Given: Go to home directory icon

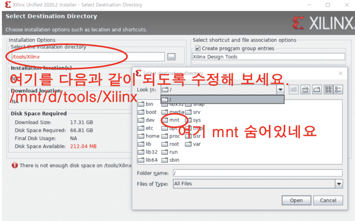Looking at the screenshot, I should [305, 90].
